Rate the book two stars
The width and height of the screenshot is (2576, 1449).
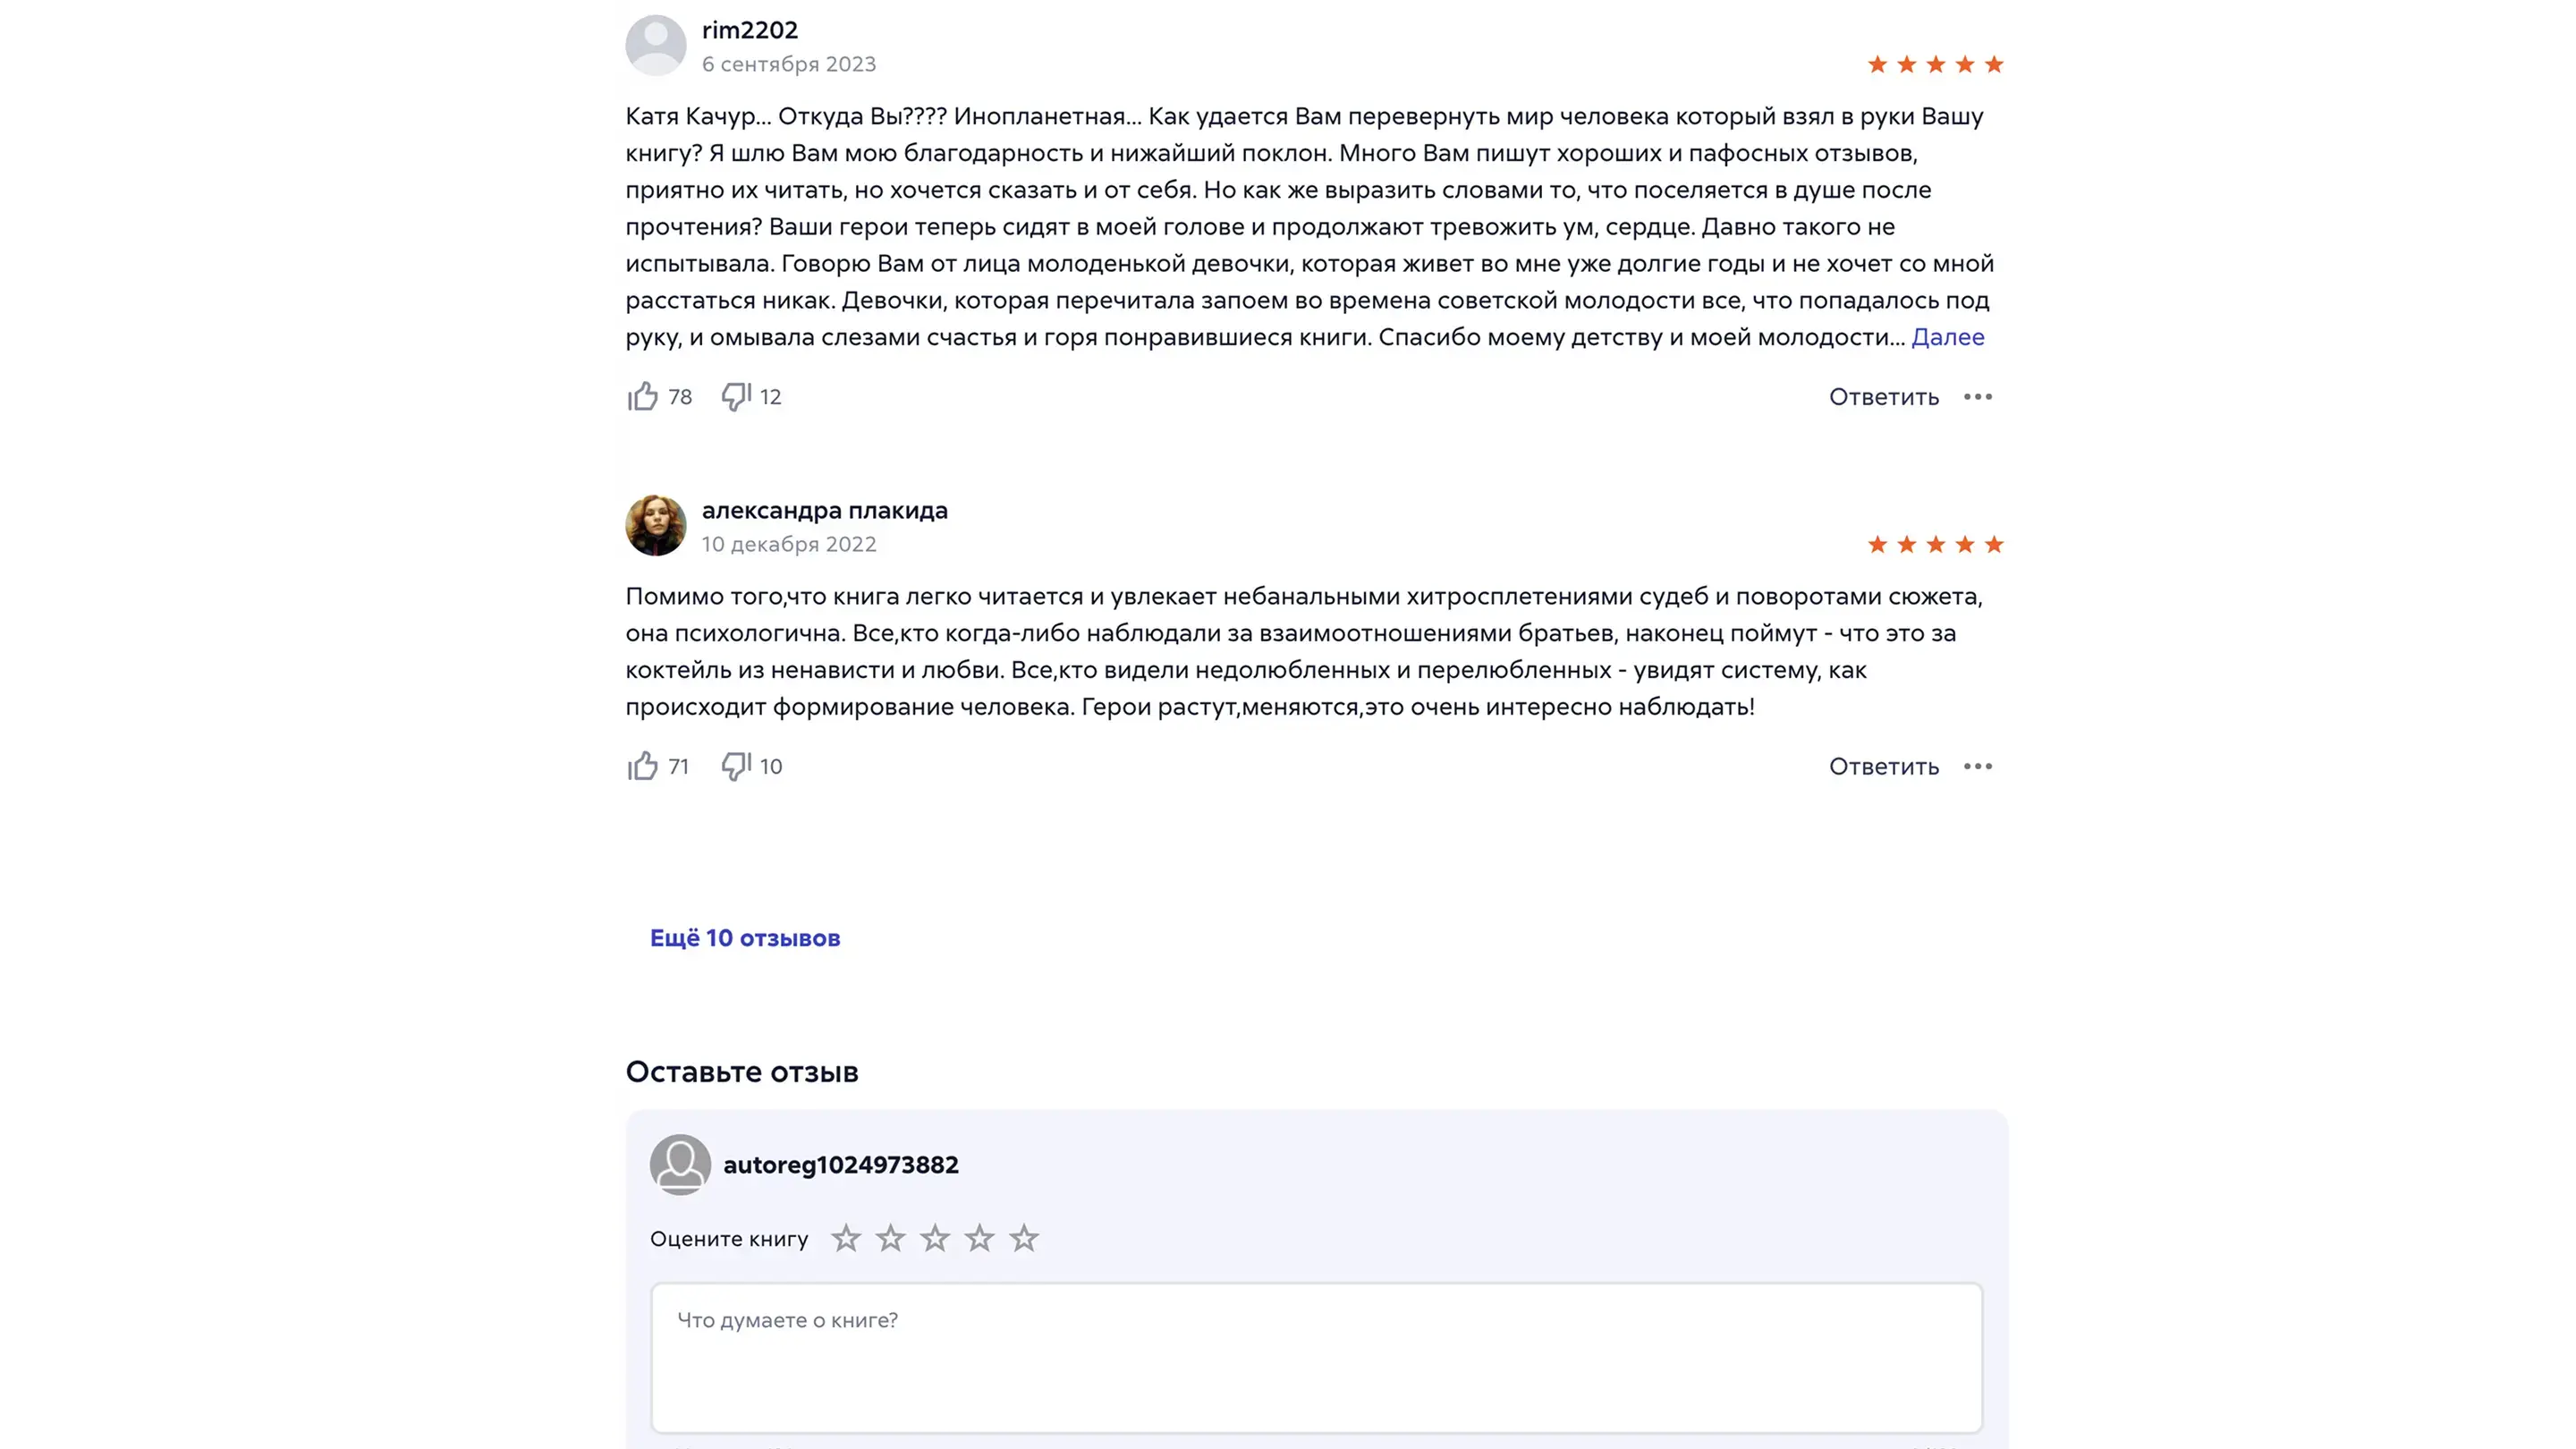[x=890, y=1238]
